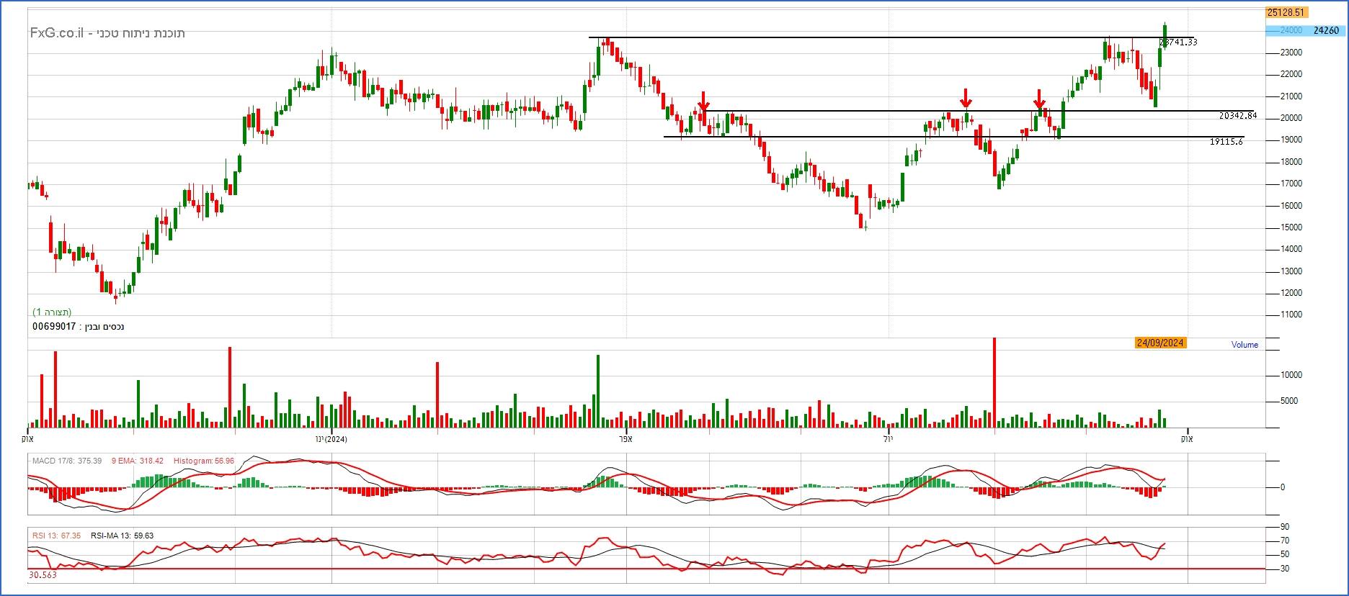Image resolution: width=1349 pixels, height=596 pixels.
Task: Click the blue Volume label
Action: (x=1245, y=345)
